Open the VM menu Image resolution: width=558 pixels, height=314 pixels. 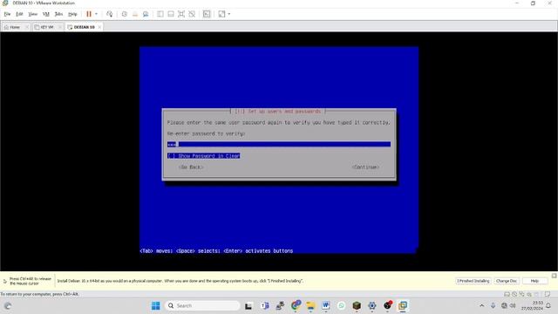pyautogui.click(x=46, y=14)
